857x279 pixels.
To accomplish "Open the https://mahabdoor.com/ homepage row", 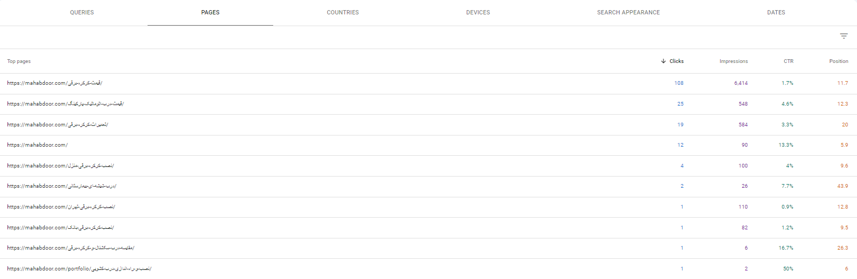I will [428, 145].
